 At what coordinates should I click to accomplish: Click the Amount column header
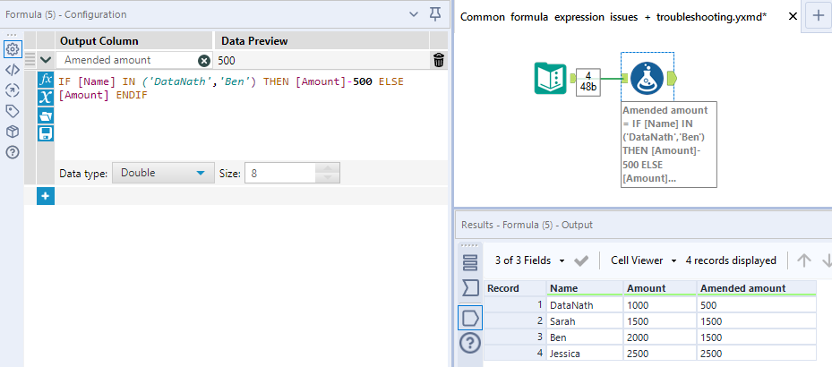(660, 288)
